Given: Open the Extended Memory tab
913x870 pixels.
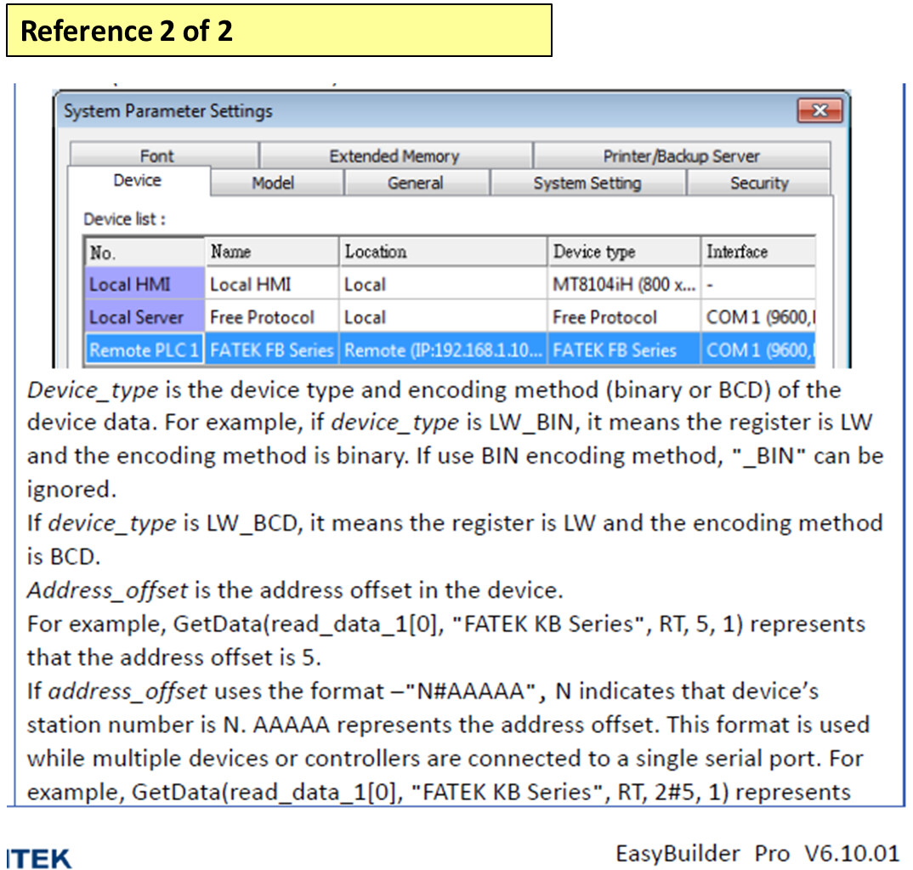Looking at the screenshot, I should (x=395, y=156).
